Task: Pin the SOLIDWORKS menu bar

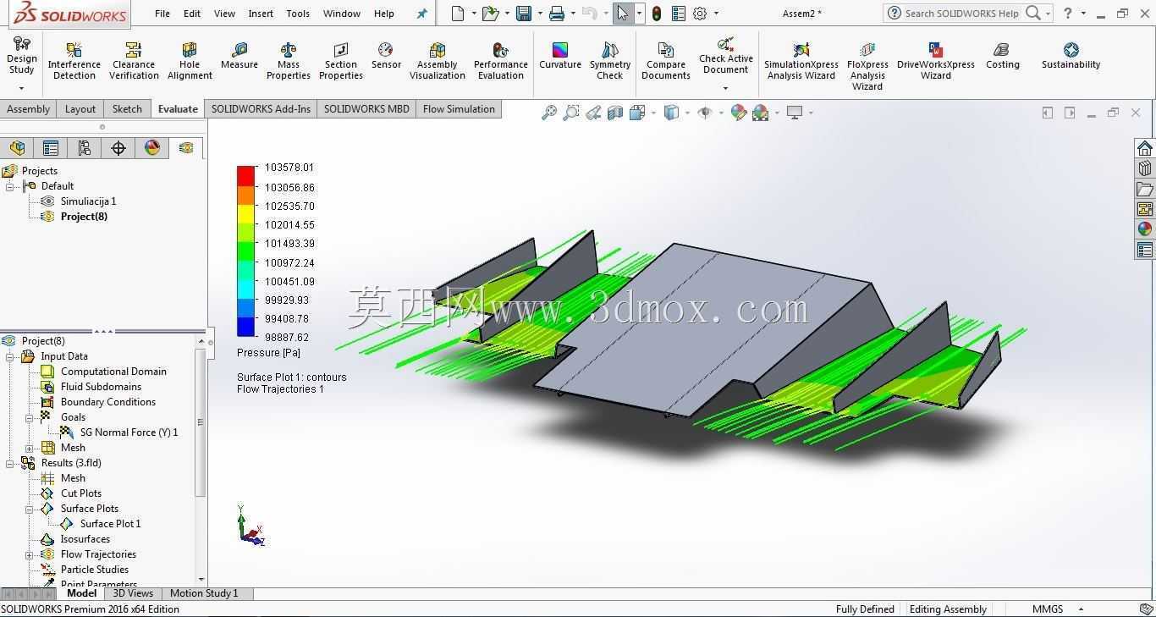Action: click(x=421, y=14)
